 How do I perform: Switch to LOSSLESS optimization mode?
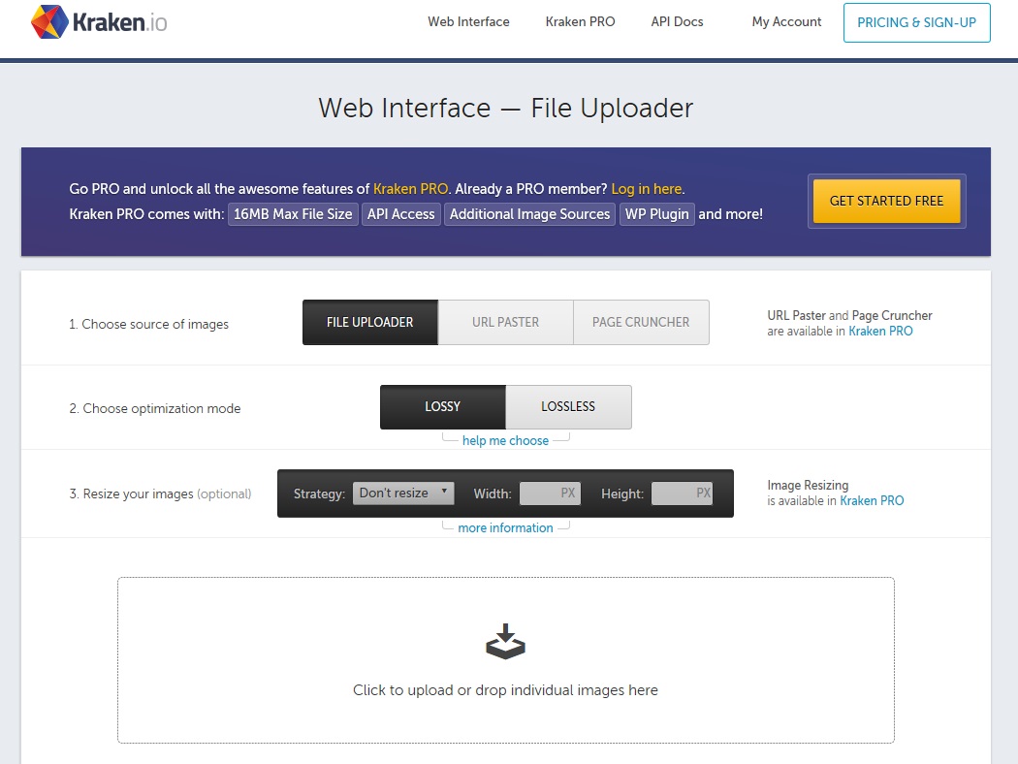click(568, 407)
